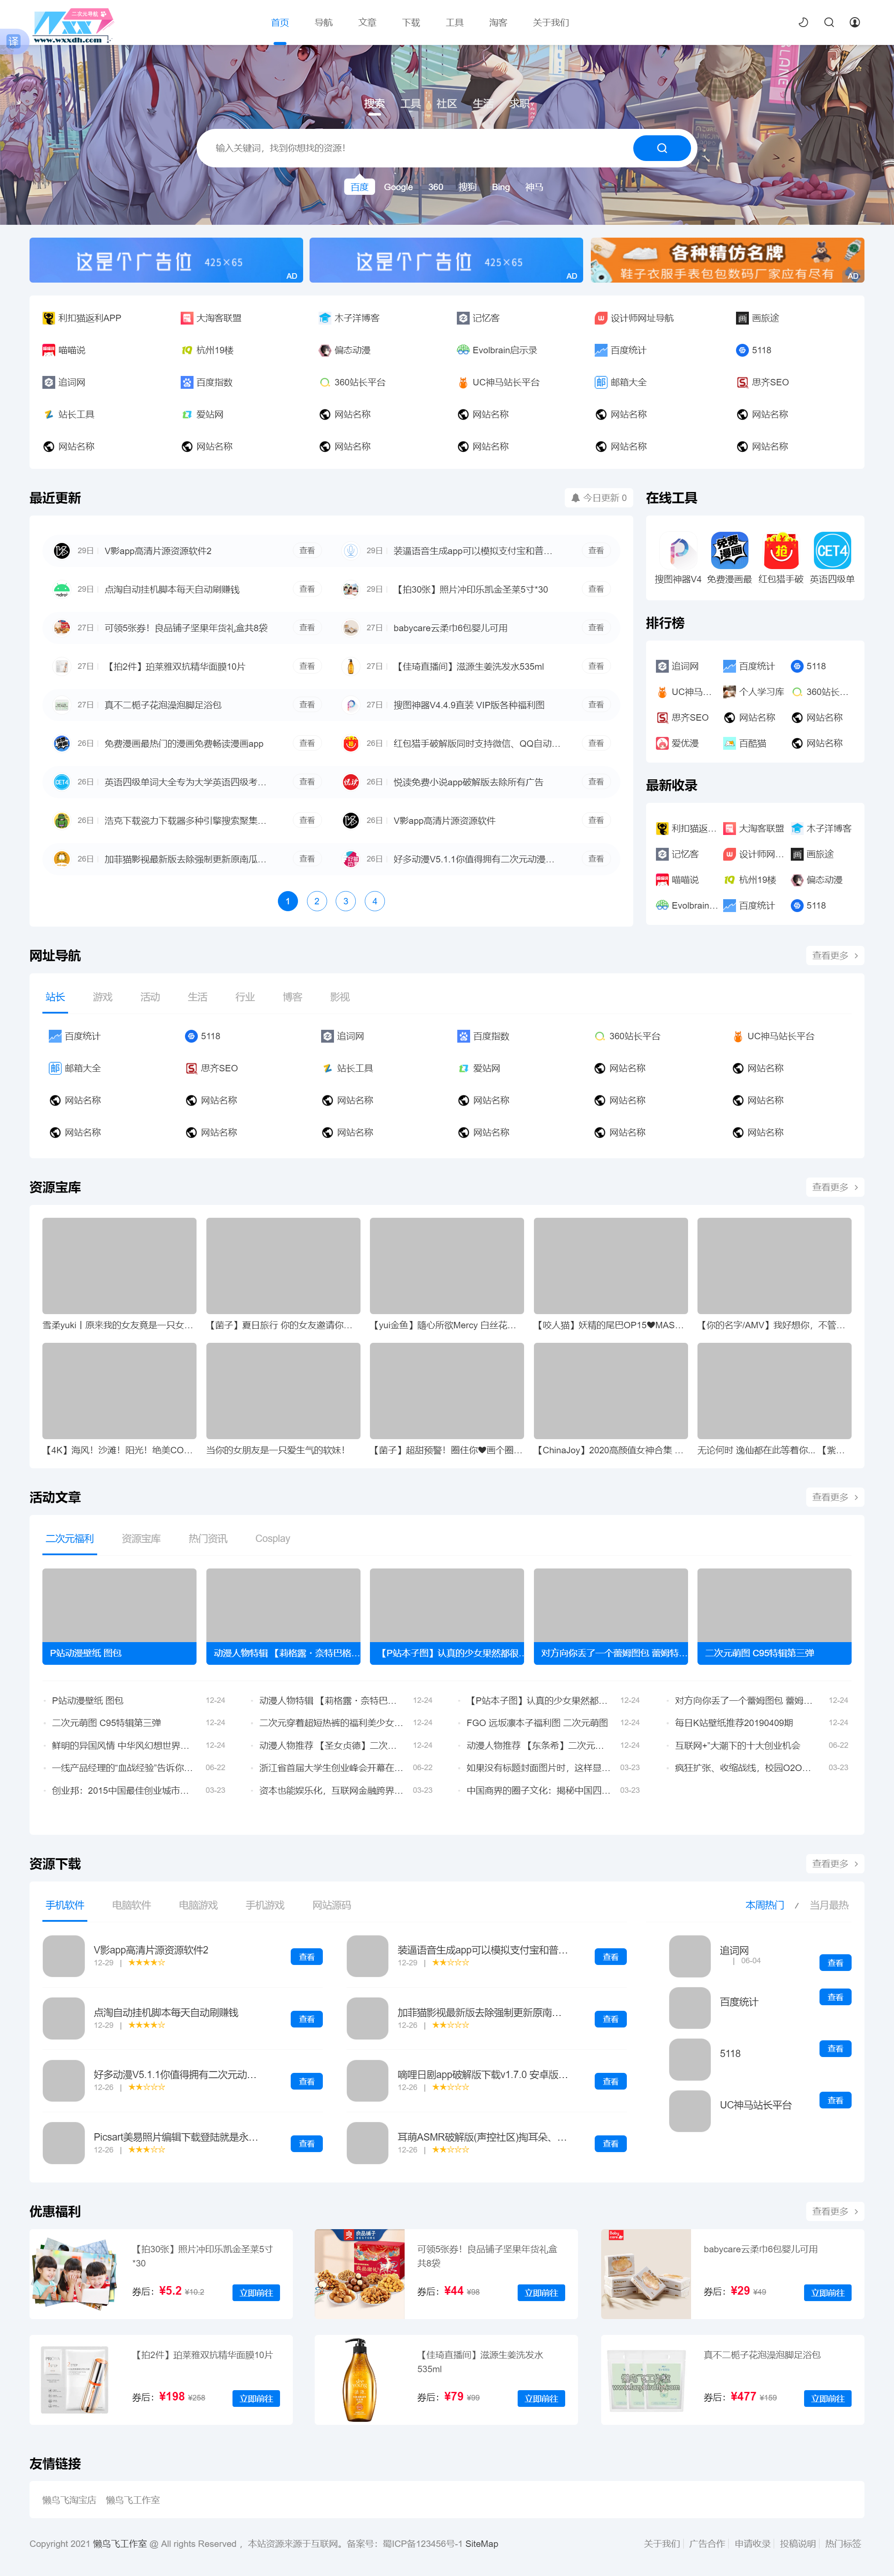Open the 文章 header menu item
Viewport: 894px width, 2576px height.
(x=367, y=22)
